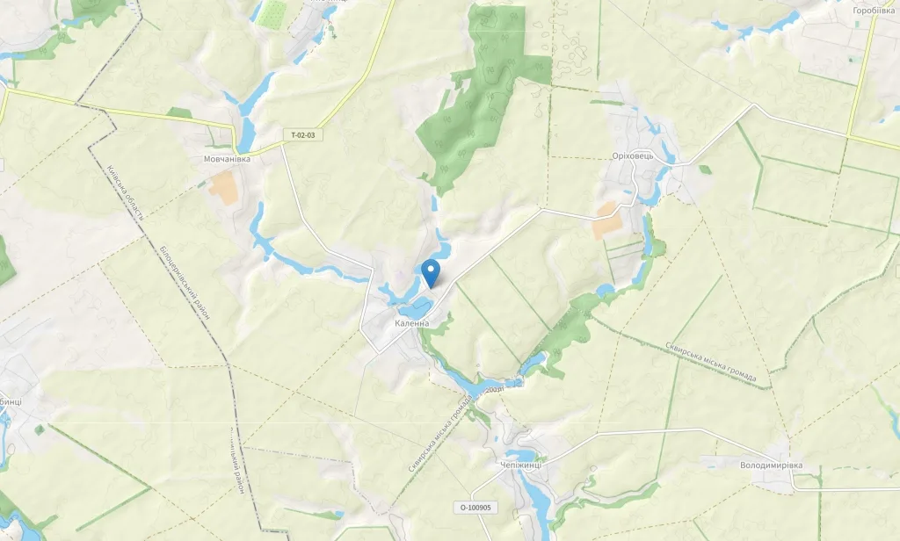The image size is (900, 541).
Task: Click the O-100905 road shield
Action: (x=475, y=507)
